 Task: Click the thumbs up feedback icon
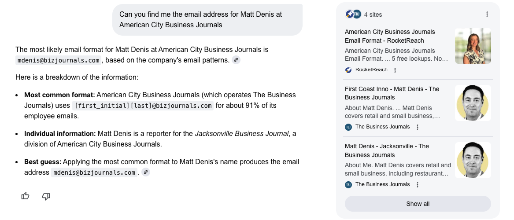click(25, 196)
